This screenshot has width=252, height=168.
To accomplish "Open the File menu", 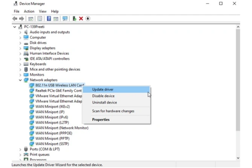I will tap(16, 11).
